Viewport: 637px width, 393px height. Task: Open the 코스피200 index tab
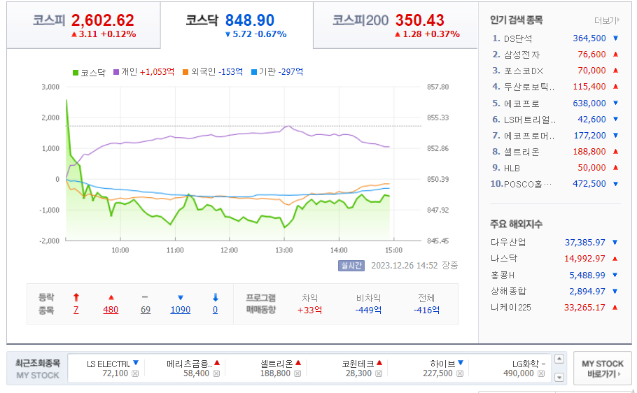[x=395, y=25]
